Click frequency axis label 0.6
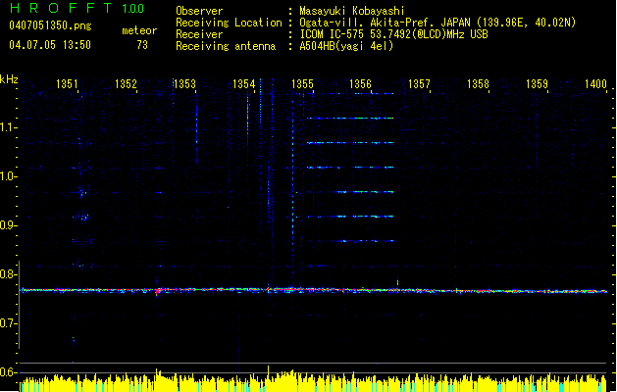 coord(8,372)
